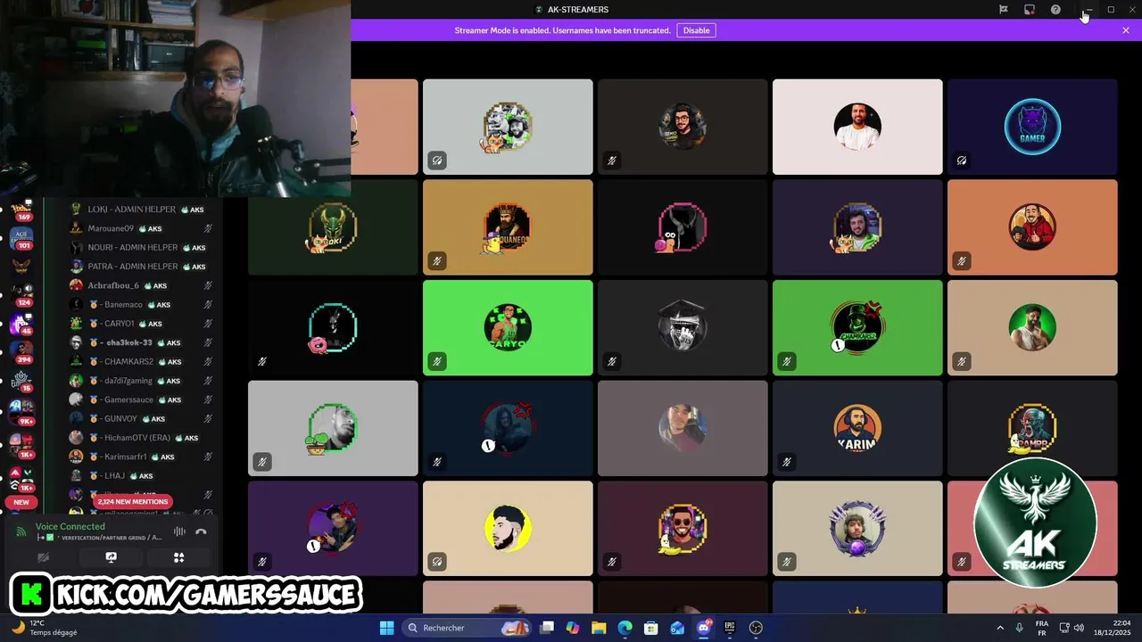Viewport: 1142px width, 642px height.
Task: Dismiss the Streamer Mode purple banner
Action: click(x=1126, y=30)
